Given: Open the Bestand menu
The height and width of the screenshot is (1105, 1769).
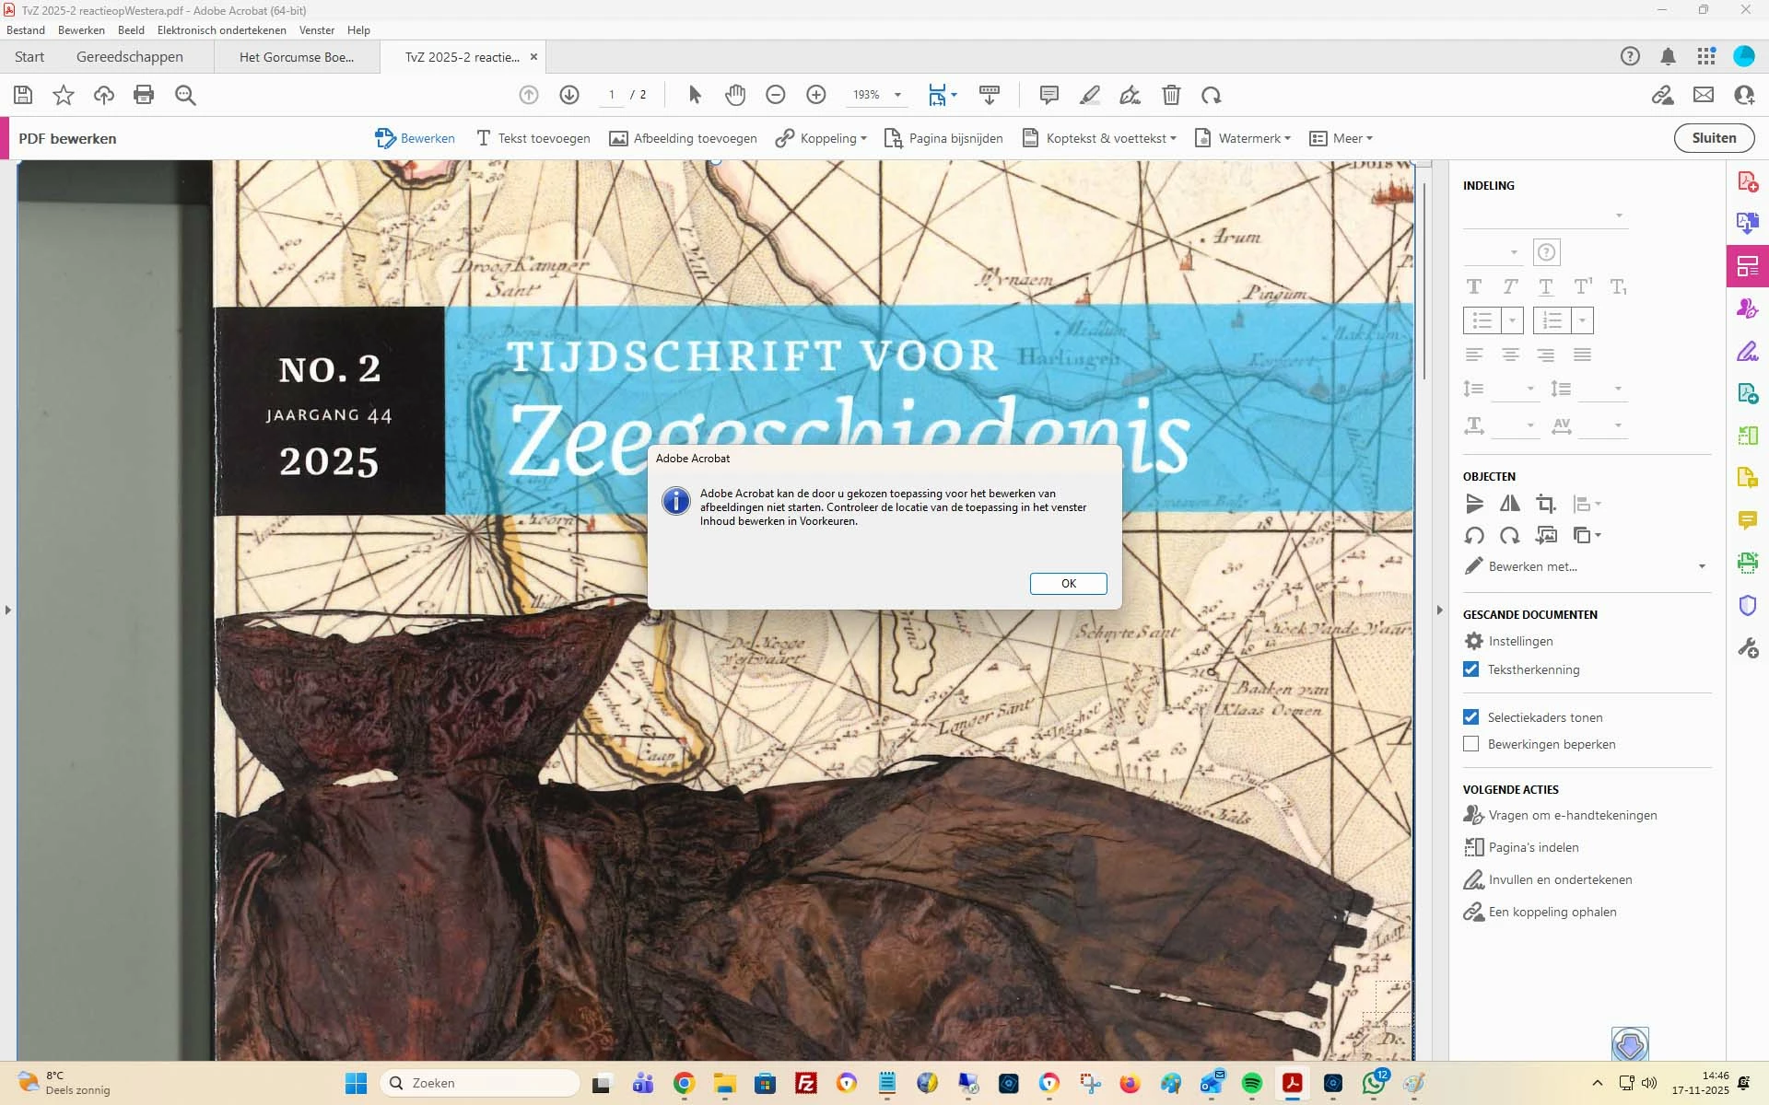Looking at the screenshot, I should 26,30.
